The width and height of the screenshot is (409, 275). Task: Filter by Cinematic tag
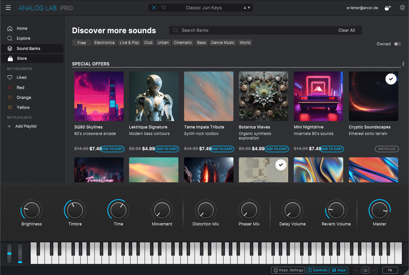183,43
